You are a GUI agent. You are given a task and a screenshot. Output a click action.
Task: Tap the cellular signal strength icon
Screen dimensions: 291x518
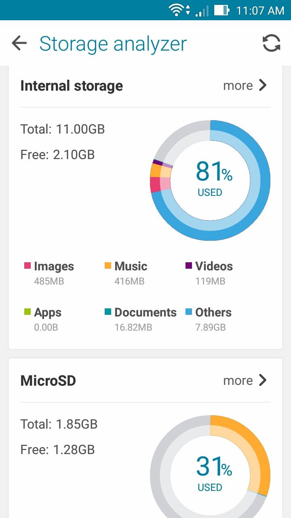coord(202,11)
